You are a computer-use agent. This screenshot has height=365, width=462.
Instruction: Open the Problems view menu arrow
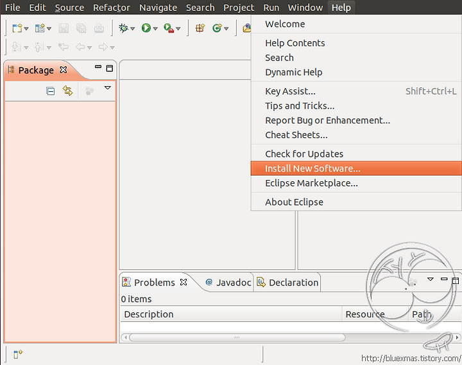pyautogui.click(x=431, y=279)
